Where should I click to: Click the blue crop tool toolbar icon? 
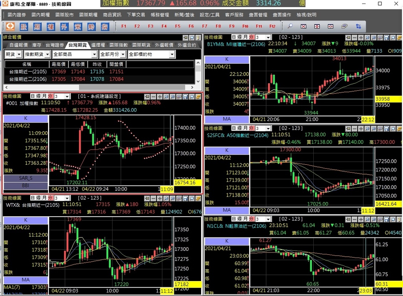coord(358,26)
